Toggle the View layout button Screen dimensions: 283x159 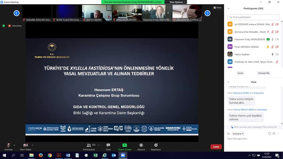click(217, 8)
